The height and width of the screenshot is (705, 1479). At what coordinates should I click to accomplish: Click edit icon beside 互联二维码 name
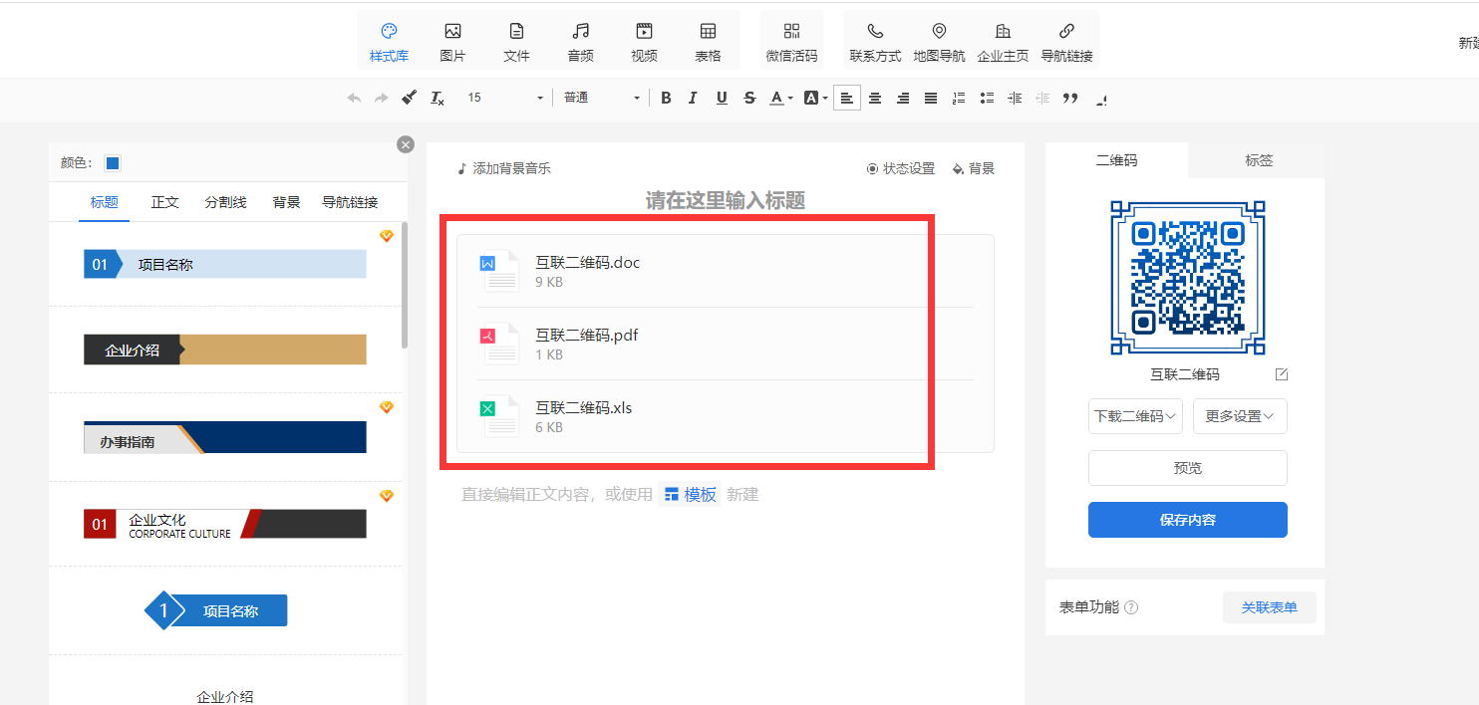point(1282,374)
